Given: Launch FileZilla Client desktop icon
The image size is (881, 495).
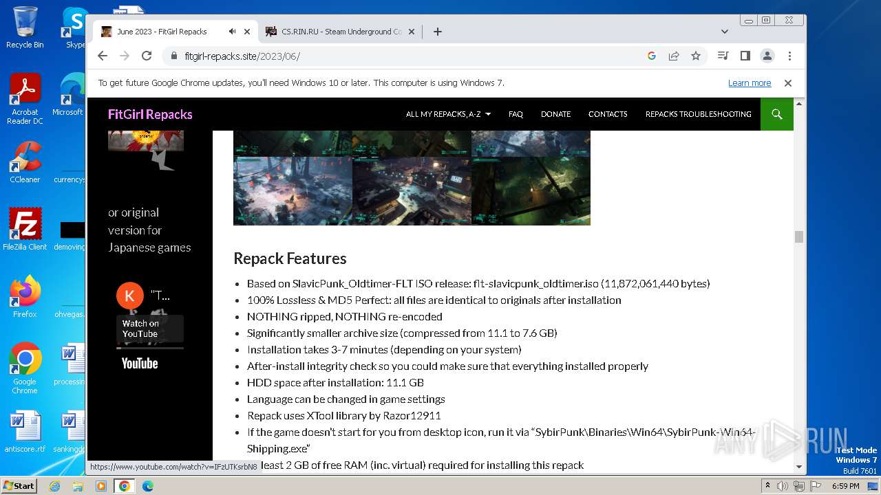Looking at the screenshot, I should point(25,229).
